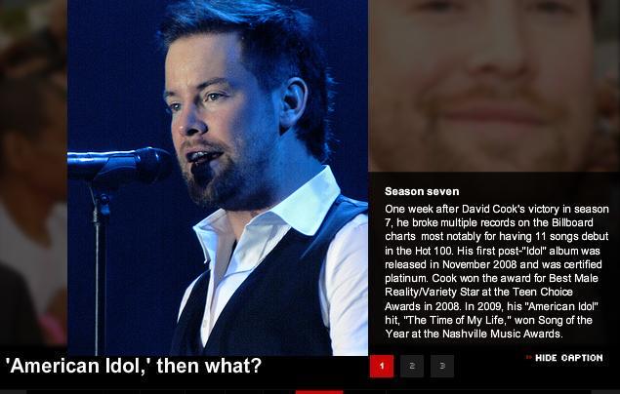Viewport: 620px width, 394px height.
Task: Select the red highlighted item in bottom strip
Action: [319, 392]
